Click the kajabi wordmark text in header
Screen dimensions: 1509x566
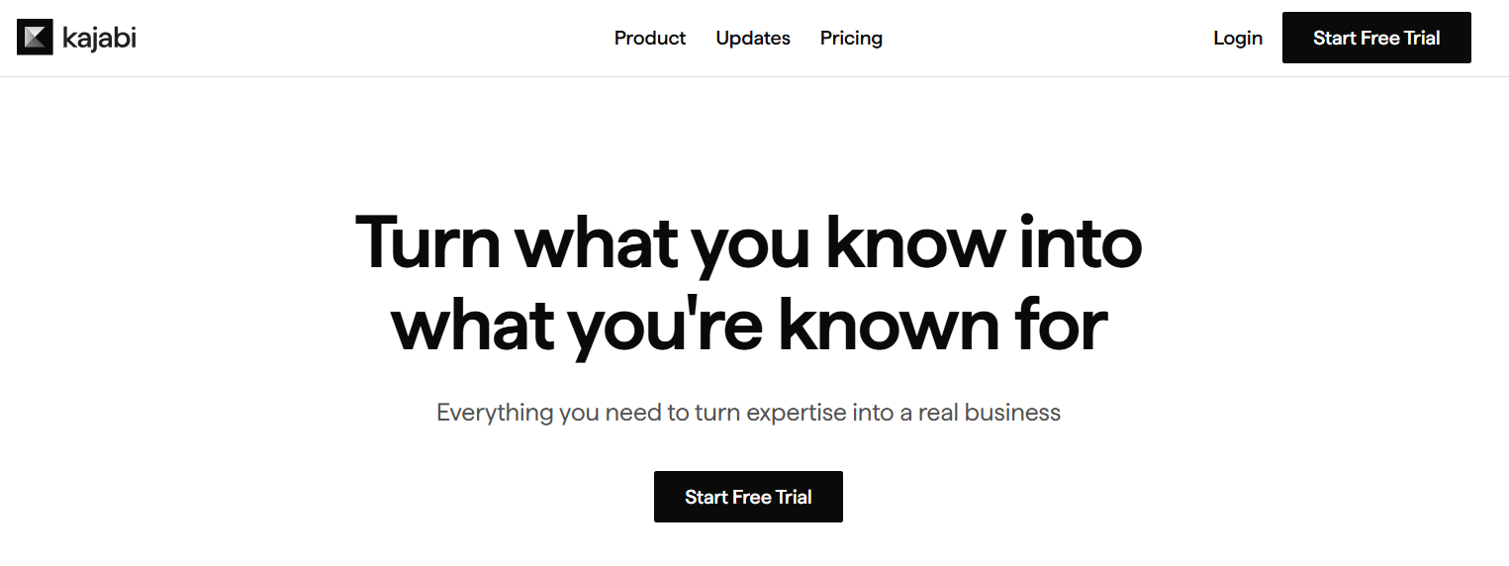coord(99,39)
